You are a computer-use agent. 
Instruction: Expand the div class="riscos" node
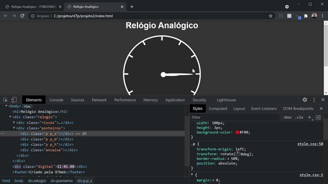pyautogui.click(x=14, y=122)
